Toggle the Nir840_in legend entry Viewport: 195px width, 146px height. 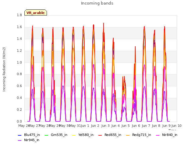pos(167,135)
